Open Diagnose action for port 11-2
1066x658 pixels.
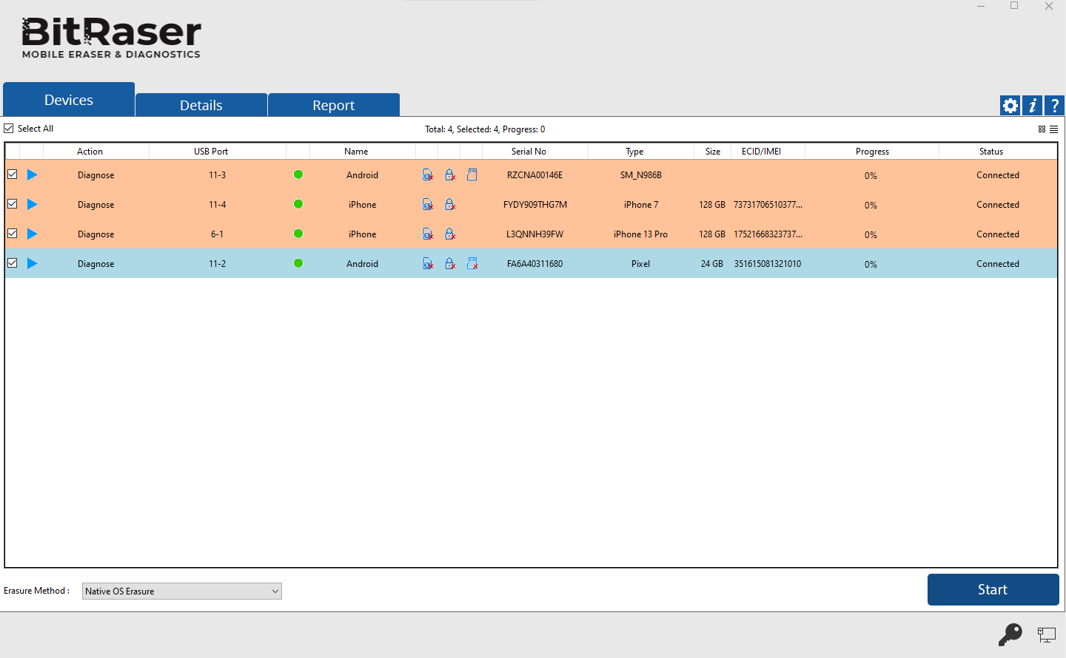point(96,264)
